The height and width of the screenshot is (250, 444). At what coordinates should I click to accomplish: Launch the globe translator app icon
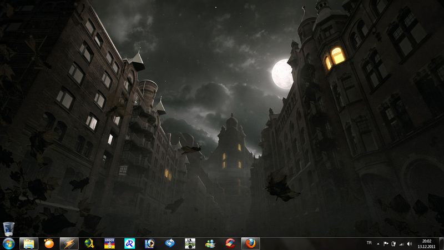click(x=89, y=243)
